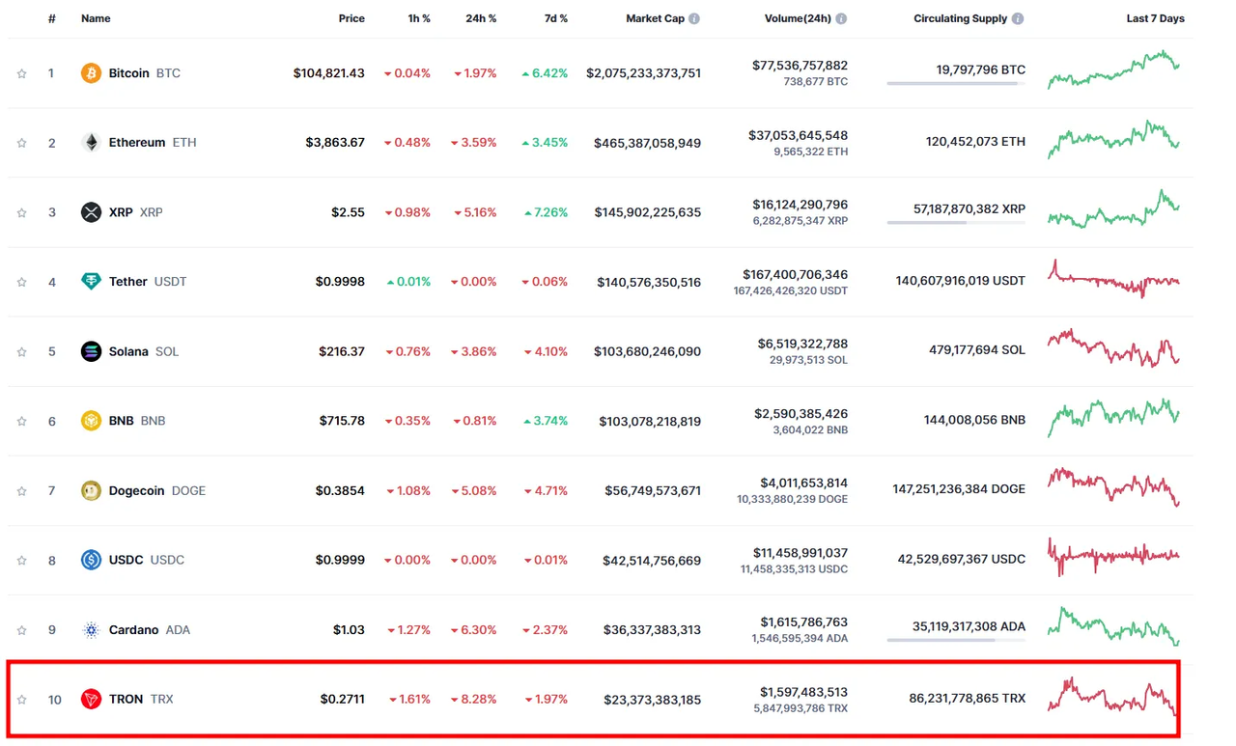Open the Bitcoin BTC name link
This screenshot has width=1236, height=746.
[145, 73]
